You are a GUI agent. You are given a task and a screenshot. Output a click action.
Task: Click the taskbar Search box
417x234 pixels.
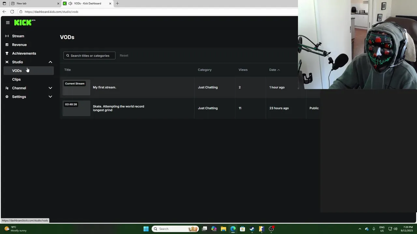pyautogui.click(x=175, y=229)
